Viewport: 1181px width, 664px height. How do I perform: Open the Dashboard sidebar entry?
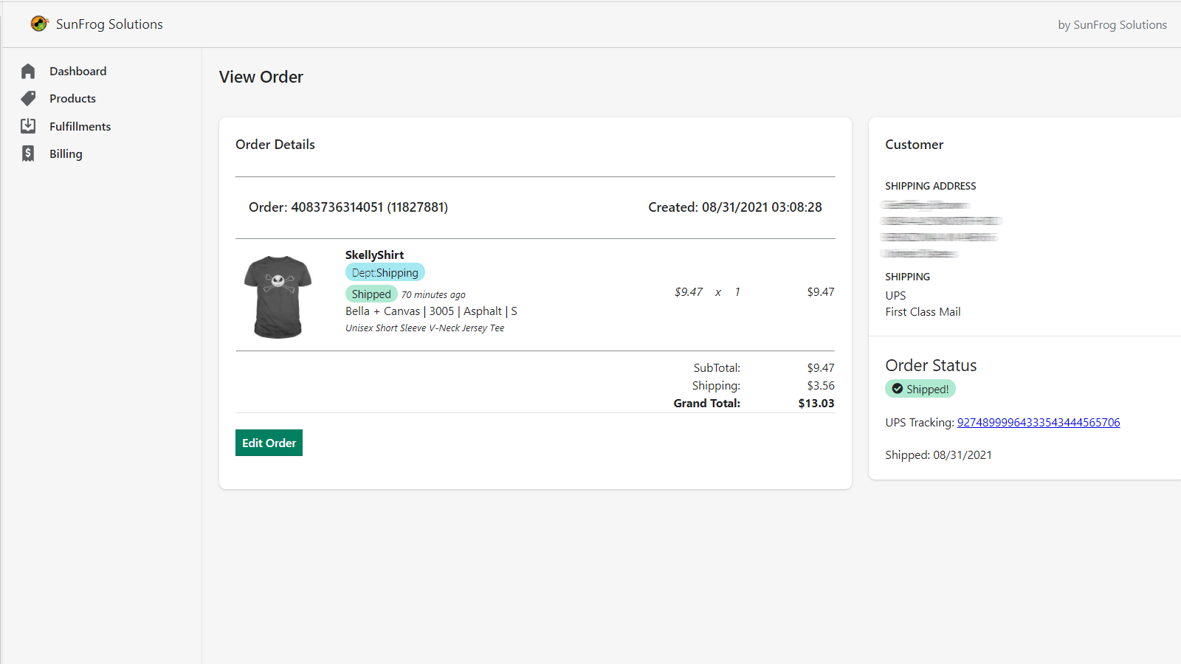click(x=78, y=71)
